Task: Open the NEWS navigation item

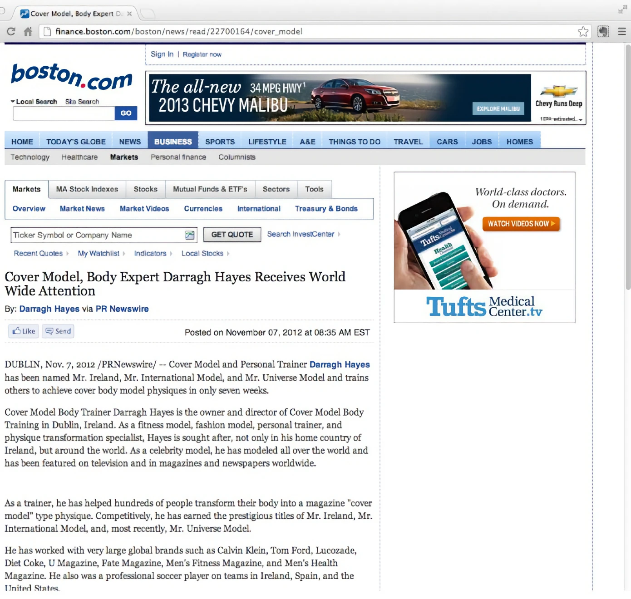Action: coord(130,142)
